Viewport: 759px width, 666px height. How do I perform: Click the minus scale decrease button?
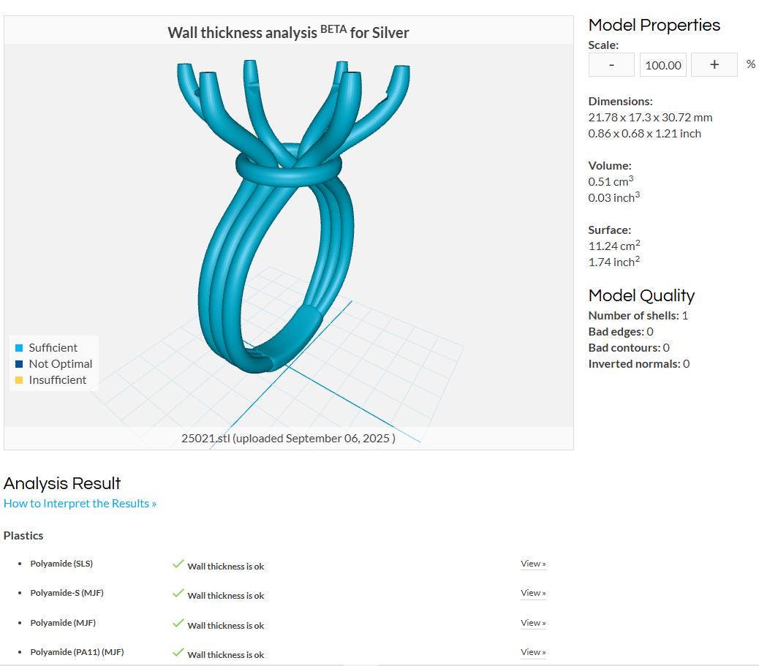(611, 65)
